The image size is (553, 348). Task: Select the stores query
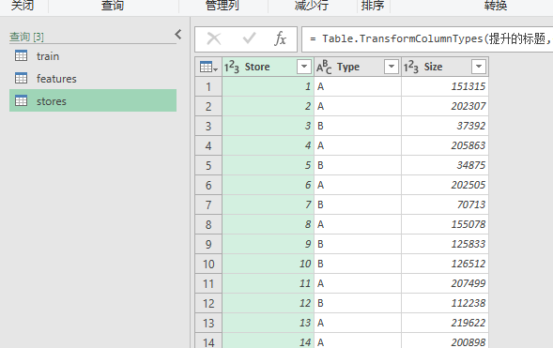pyautogui.click(x=93, y=100)
